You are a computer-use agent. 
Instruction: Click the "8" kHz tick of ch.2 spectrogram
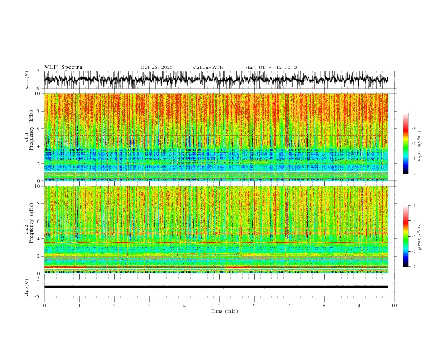coord(39,204)
